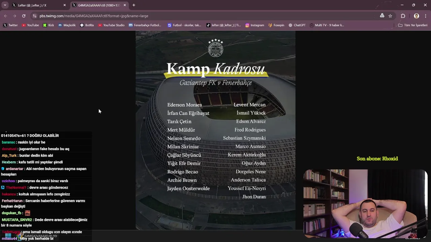Image resolution: width=431 pixels, height=242 pixels.
Task: Open the YouTube bookmark
Action: coord(30,25)
